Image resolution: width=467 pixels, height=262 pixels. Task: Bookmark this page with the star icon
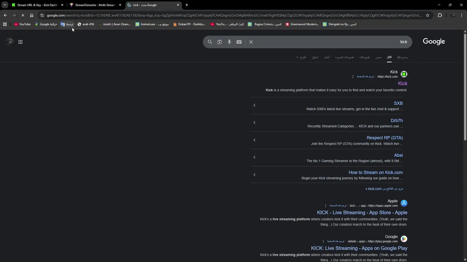point(428,15)
